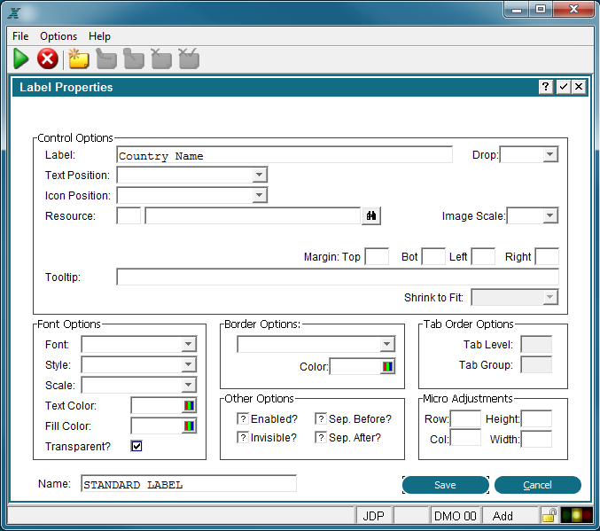Click the Label field containing Country Name
Image resolution: width=600 pixels, height=531 pixels.
(284, 154)
